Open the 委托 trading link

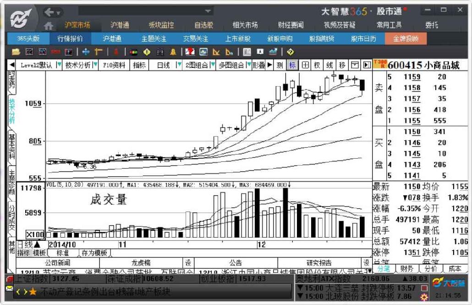[x=431, y=25]
